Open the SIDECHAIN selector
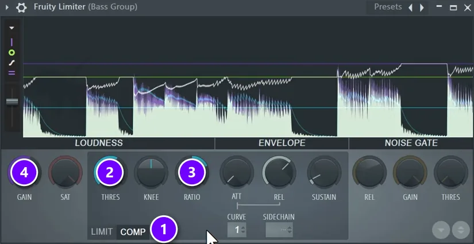 [x=279, y=230]
